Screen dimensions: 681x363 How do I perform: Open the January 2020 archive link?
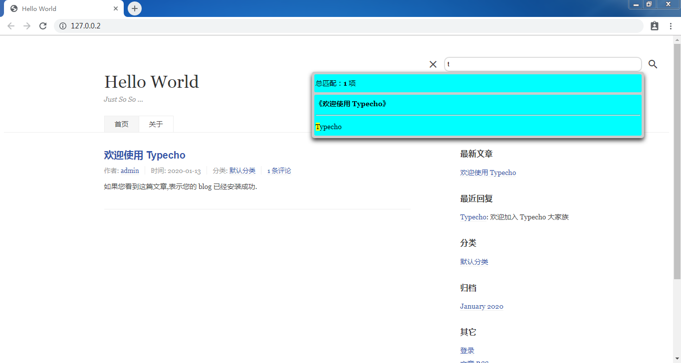(481, 306)
